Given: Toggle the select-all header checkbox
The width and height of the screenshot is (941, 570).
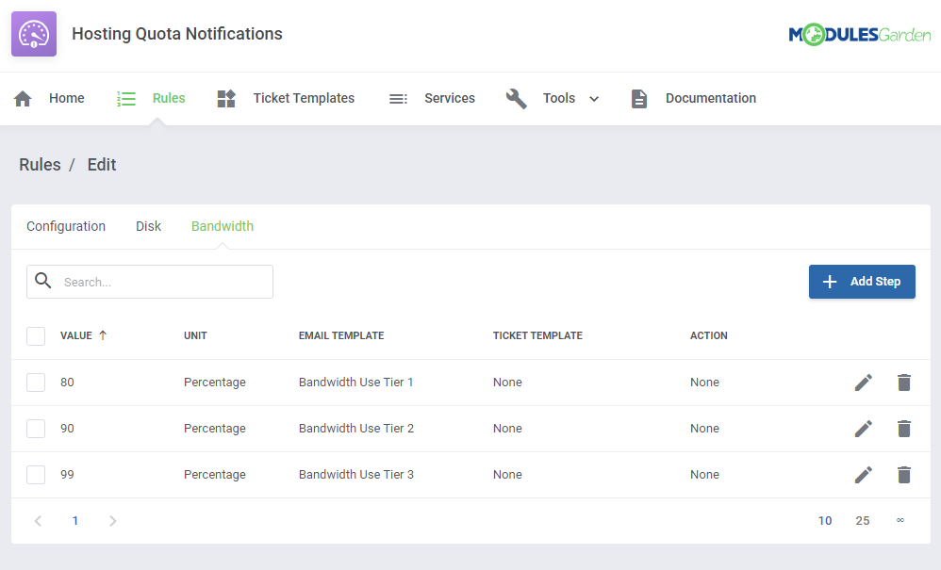Looking at the screenshot, I should tap(36, 336).
